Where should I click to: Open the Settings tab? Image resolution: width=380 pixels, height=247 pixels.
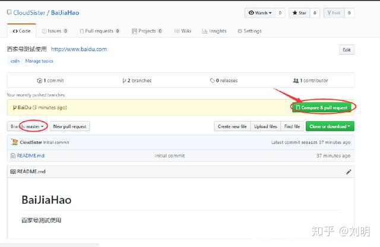point(249,31)
